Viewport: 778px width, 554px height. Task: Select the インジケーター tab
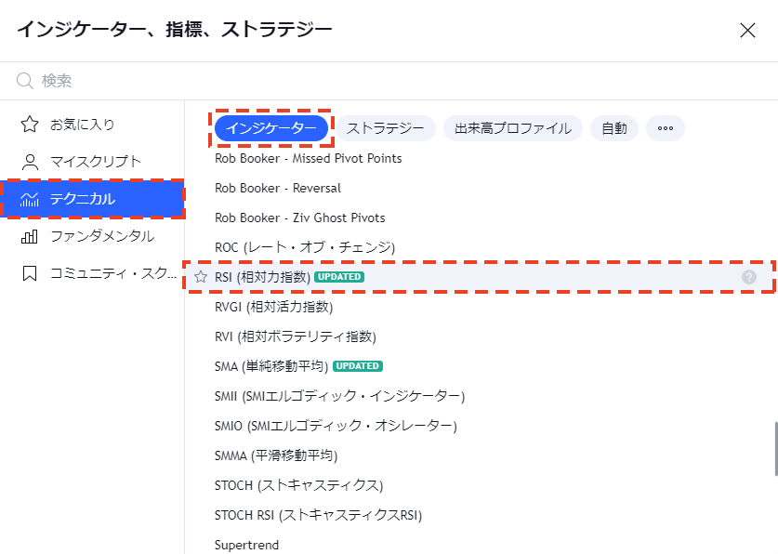272,128
